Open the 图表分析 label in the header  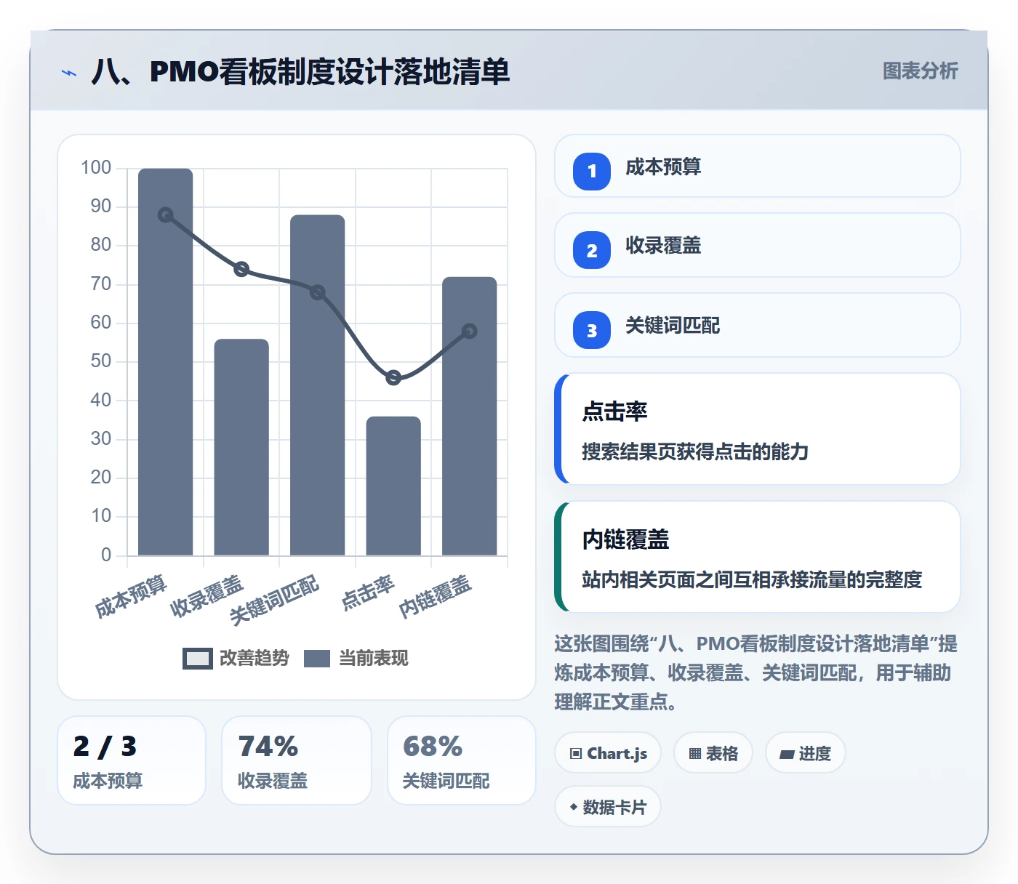(x=921, y=71)
